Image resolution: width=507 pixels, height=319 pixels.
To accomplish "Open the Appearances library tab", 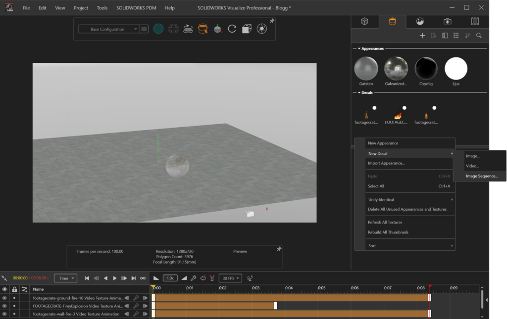I will 392,21.
